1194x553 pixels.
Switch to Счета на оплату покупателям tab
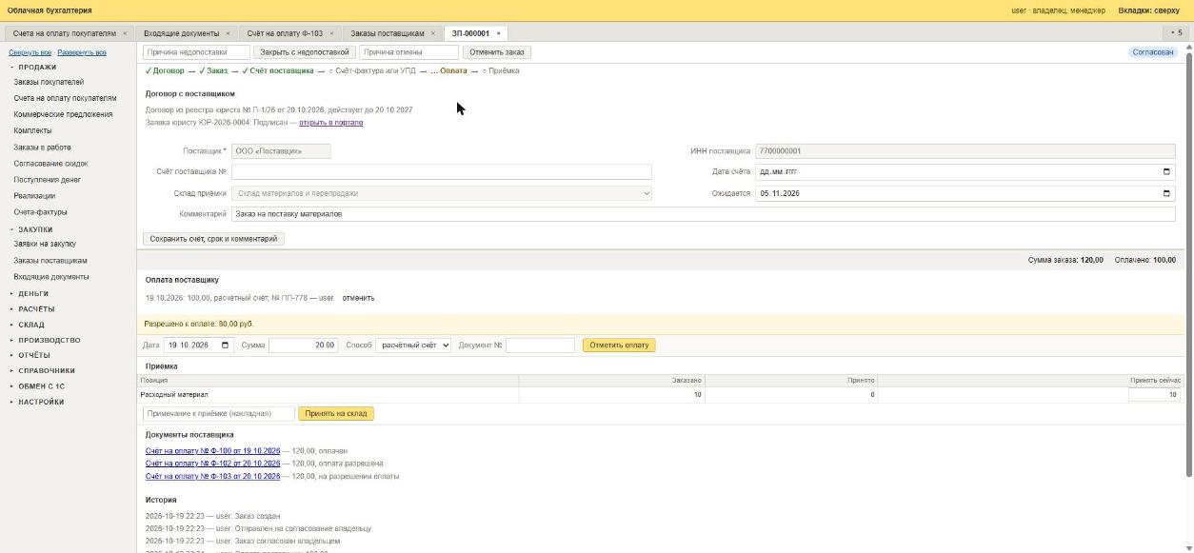65,33
